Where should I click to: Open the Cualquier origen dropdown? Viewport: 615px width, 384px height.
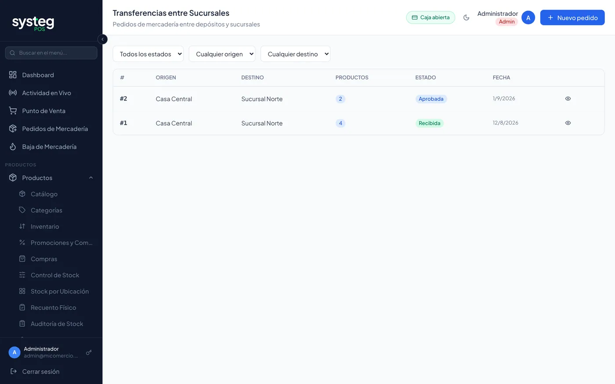(222, 54)
